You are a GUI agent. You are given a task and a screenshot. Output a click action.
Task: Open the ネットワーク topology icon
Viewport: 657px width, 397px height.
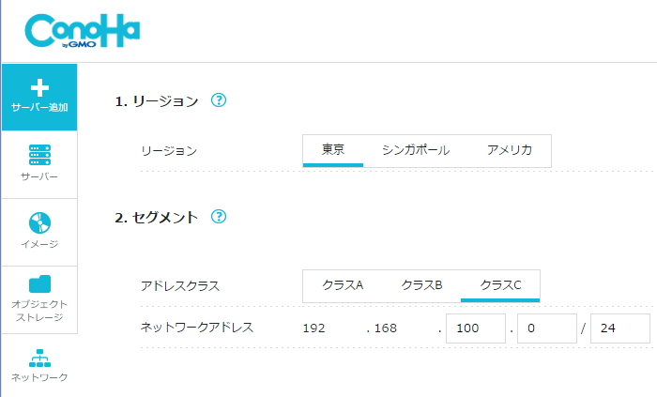point(38,358)
